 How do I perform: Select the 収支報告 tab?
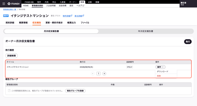[37, 23]
